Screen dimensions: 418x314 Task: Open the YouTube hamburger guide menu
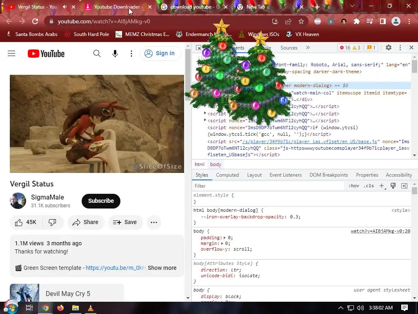coord(11,54)
